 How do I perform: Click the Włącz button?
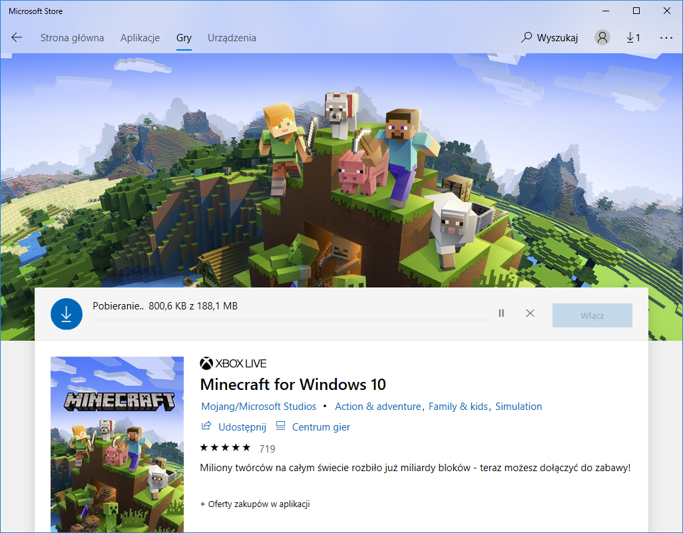[x=592, y=315]
